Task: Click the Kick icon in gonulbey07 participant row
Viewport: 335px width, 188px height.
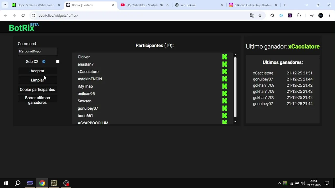Action: pyautogui.click(x=225, y=108)
